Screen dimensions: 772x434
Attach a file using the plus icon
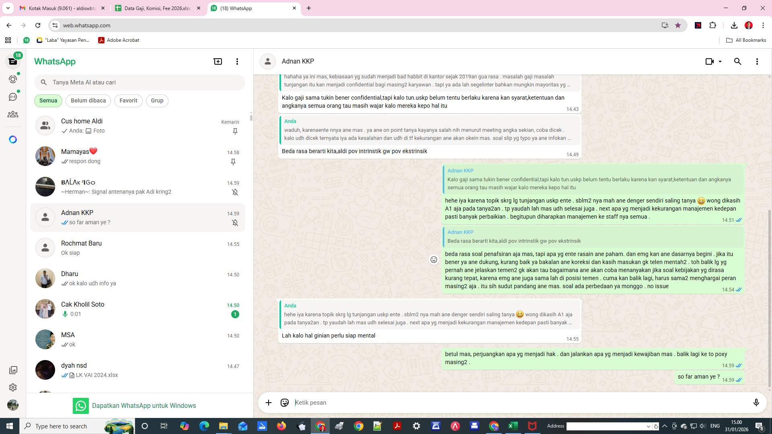coord(269,402)
